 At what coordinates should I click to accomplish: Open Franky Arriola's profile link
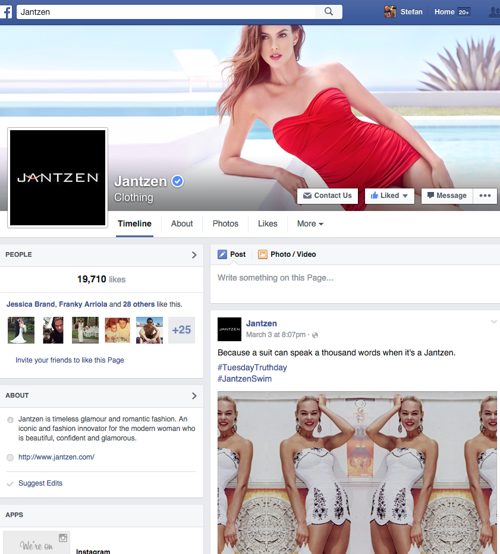83,304
